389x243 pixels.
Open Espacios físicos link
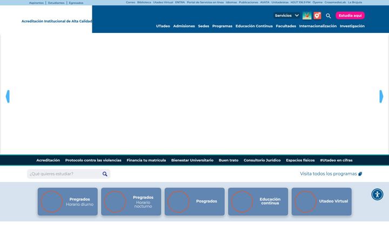300,160
